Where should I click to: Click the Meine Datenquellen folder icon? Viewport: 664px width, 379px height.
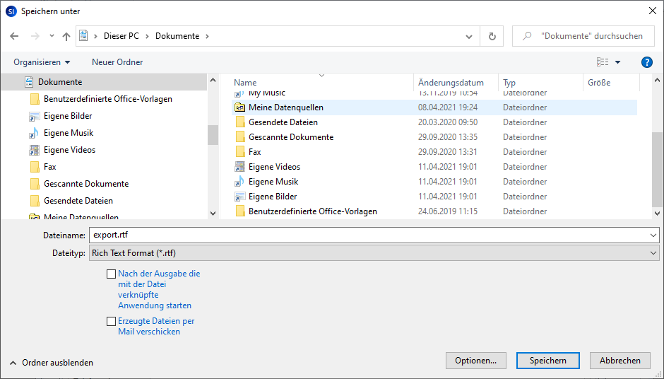(240, 107)
